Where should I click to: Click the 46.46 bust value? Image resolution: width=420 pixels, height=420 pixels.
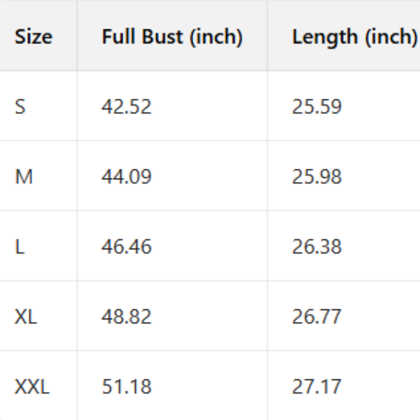click(127, 247)
